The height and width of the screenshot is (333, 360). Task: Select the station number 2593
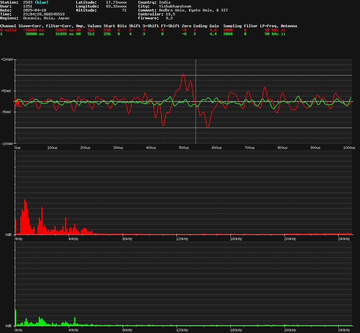click(x=28, y=2)
